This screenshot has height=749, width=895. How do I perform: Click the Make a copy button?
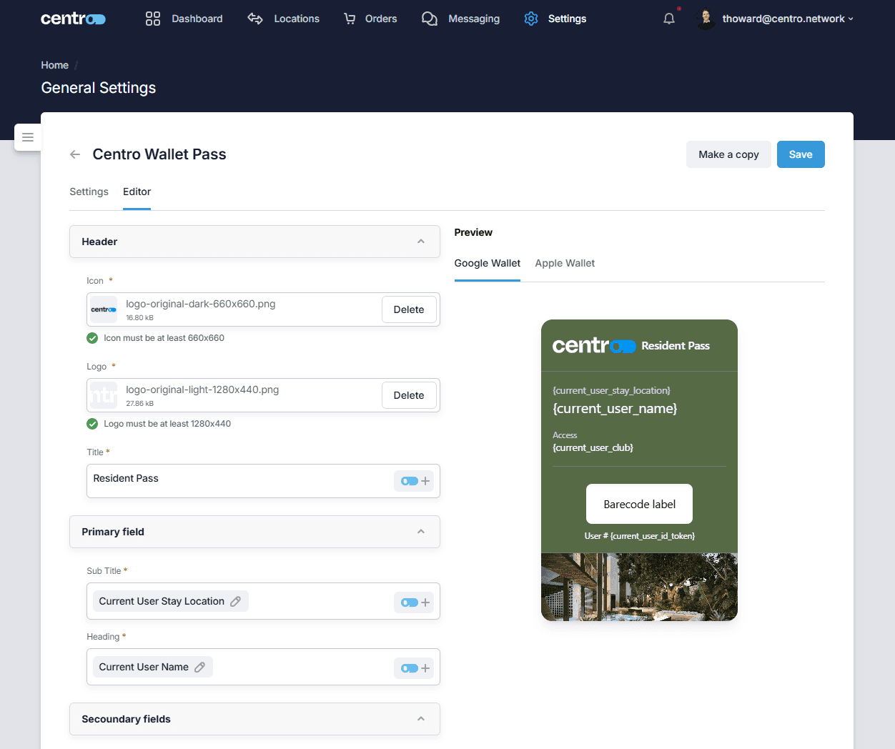click(728, 154)
